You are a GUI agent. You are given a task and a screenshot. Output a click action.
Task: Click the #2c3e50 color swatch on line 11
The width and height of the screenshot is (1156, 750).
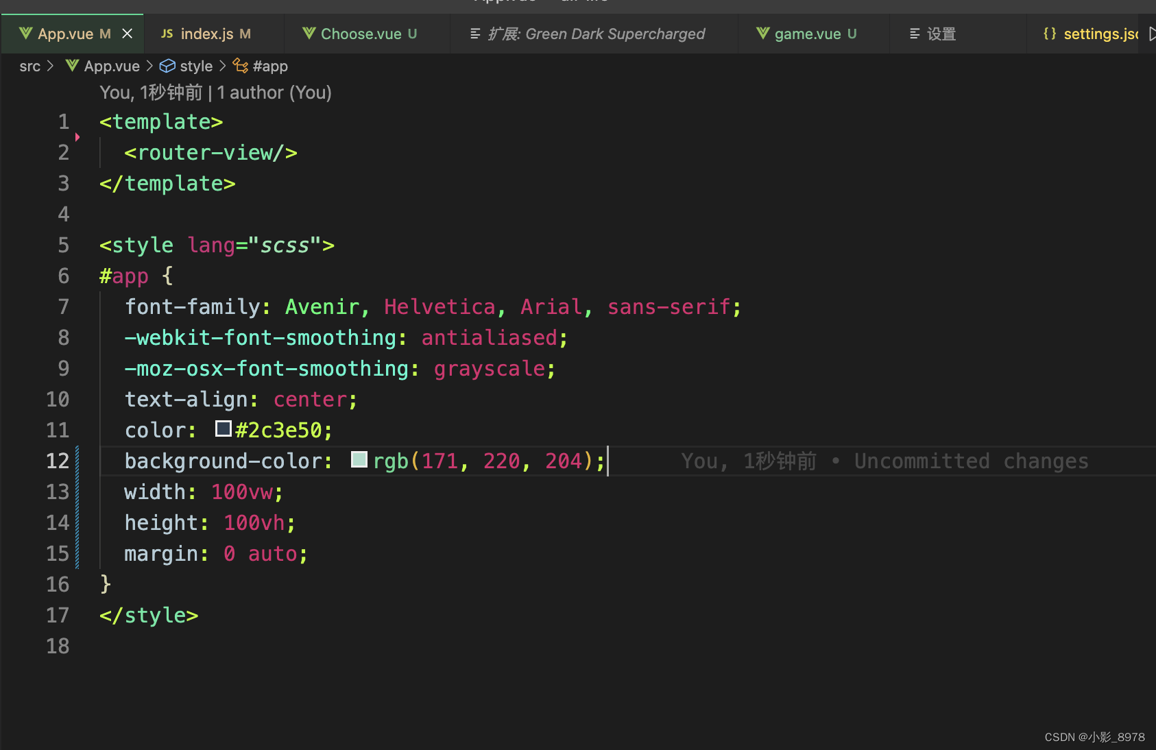tap(222, 428)
